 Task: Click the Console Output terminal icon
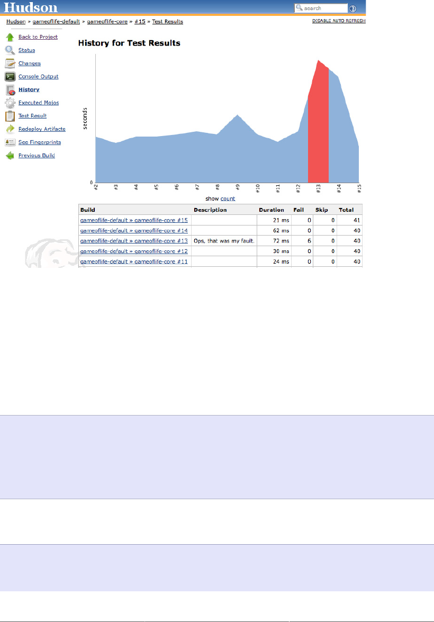click(10, 77)
